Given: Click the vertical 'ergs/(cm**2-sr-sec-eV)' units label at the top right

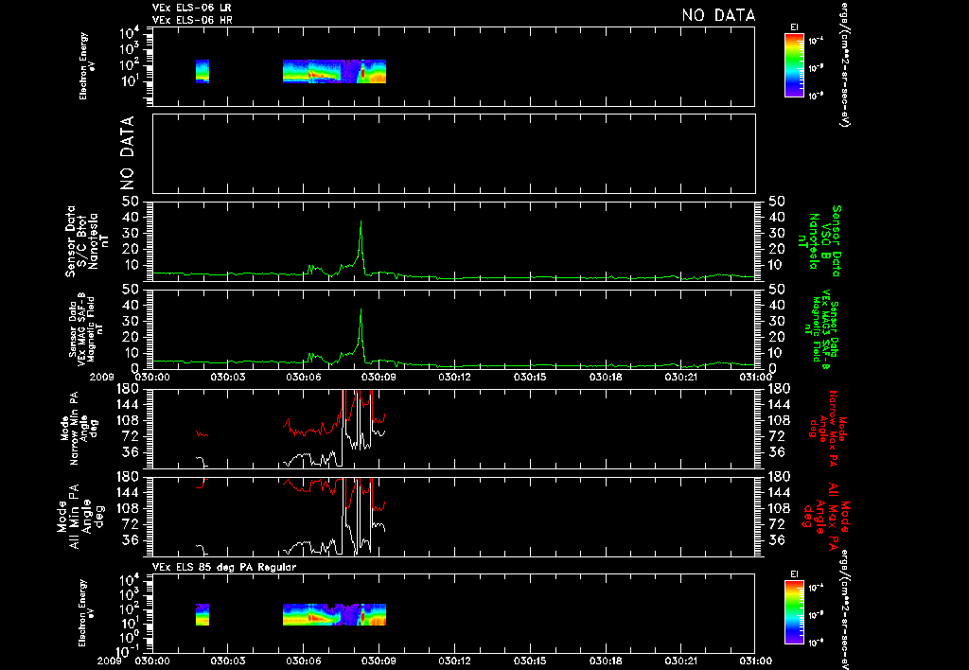Looking at the screenshot, I should [843, 63].
